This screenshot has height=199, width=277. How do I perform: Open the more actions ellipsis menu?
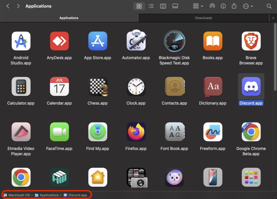(x=248, y=6)
